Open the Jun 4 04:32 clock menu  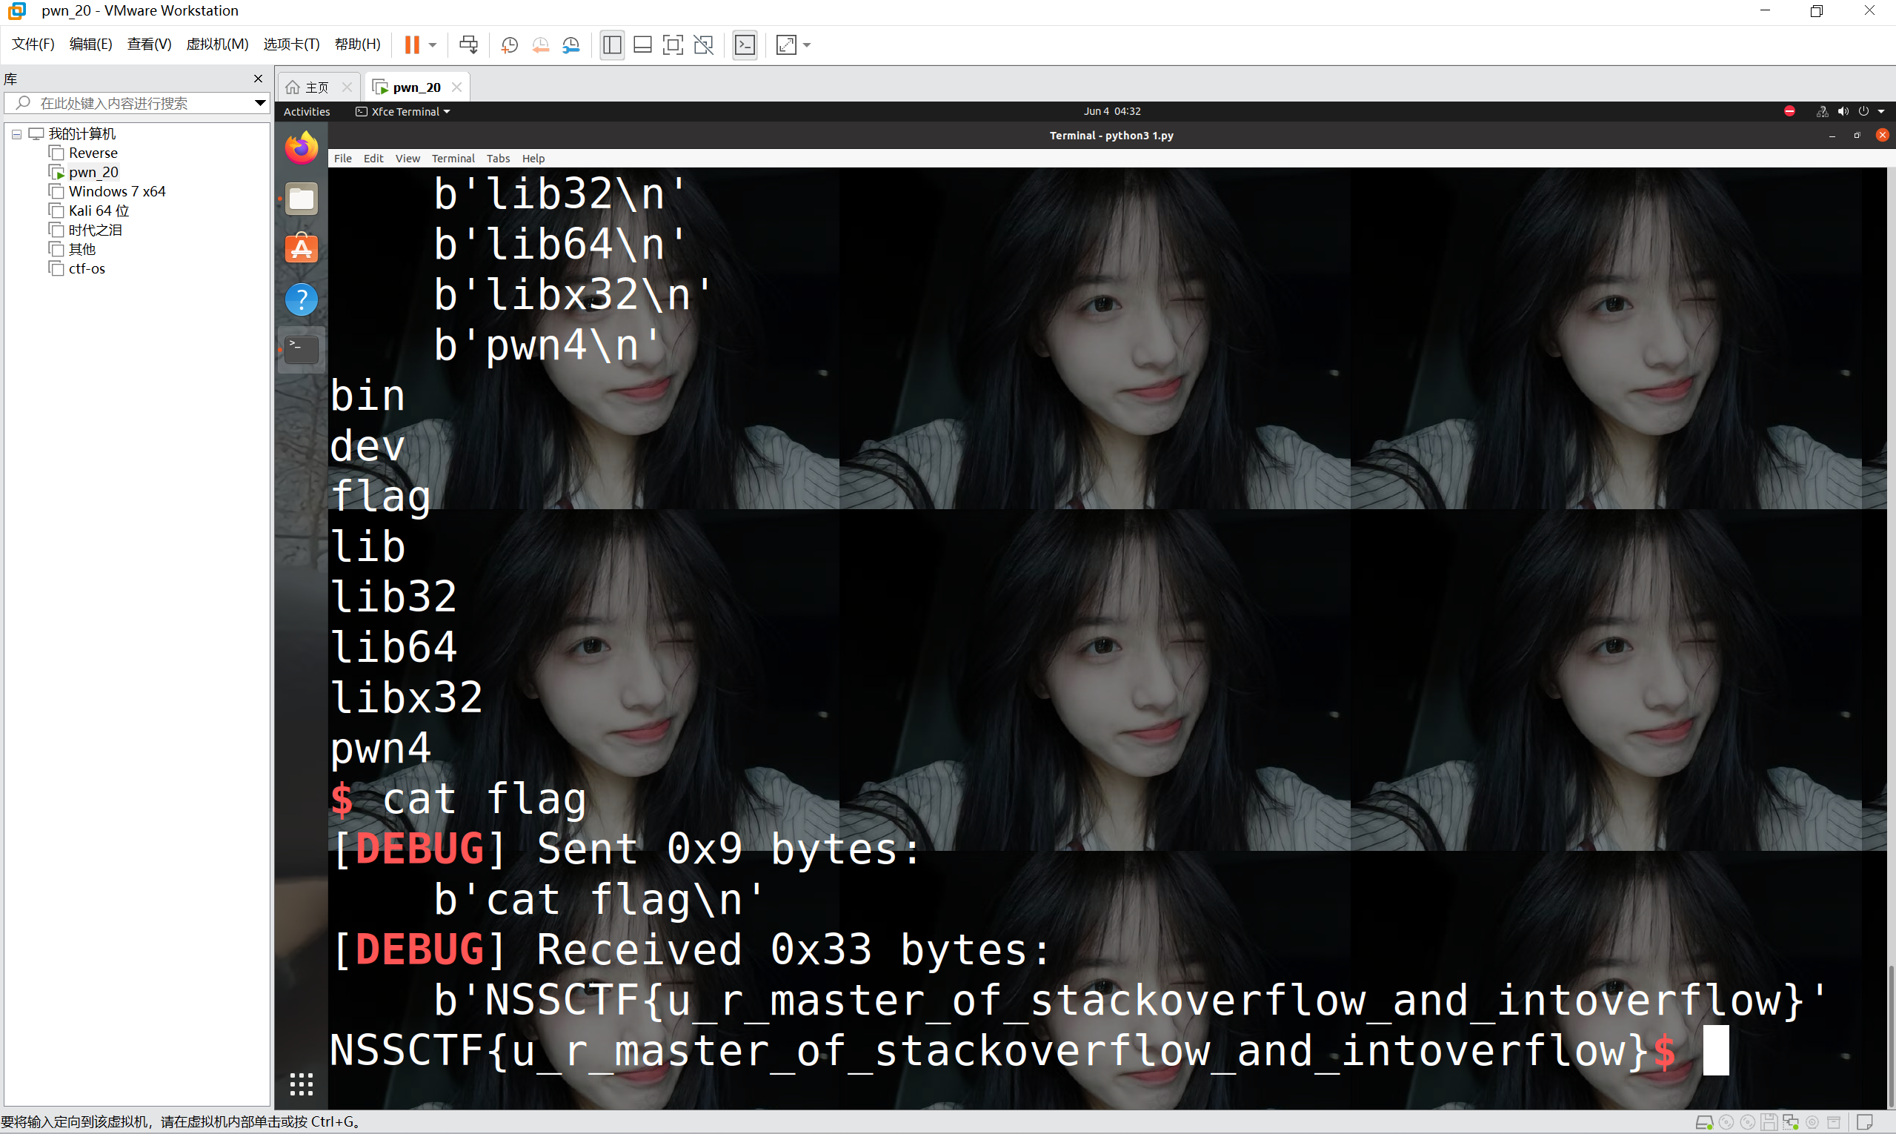tap(1111, 112)
